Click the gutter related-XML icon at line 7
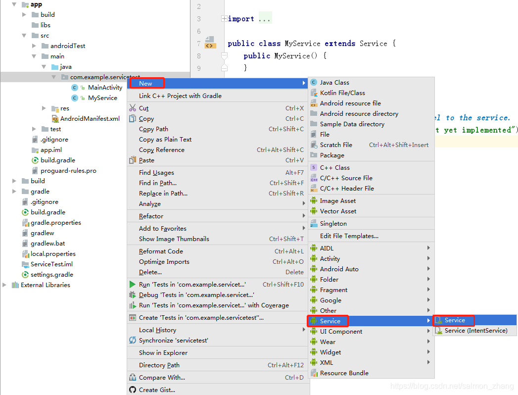 coord(210,43)
